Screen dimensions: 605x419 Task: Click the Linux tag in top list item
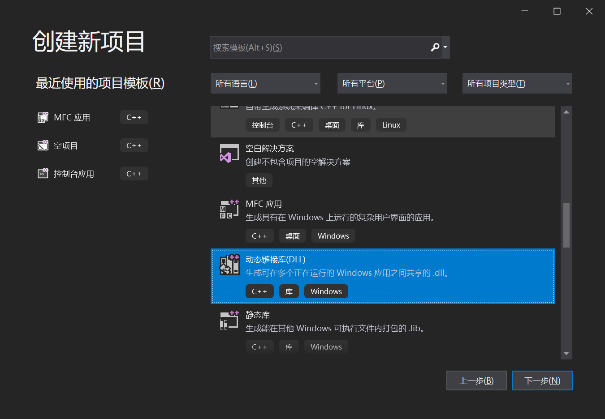(x=391, y=125)
